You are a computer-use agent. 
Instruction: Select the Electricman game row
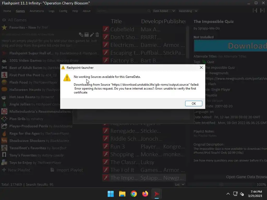tap(144, 45)
